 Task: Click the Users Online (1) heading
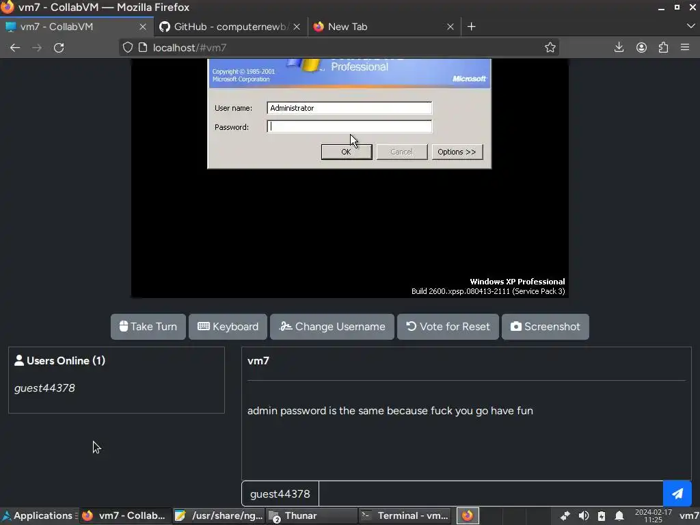pos(60,361)
